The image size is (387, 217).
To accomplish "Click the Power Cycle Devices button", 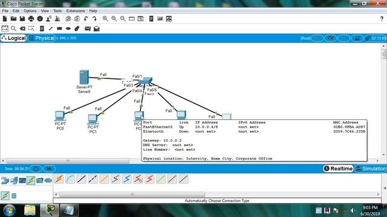I will pos(36,169).
